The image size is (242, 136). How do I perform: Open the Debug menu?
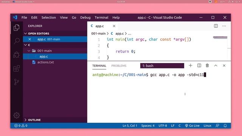pyautogui.click(x=85, y=17)
